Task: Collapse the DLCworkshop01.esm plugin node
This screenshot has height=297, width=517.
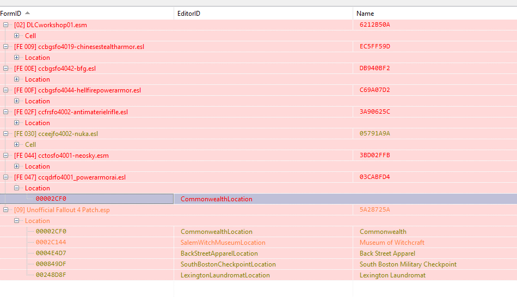Action: point(5,24)
